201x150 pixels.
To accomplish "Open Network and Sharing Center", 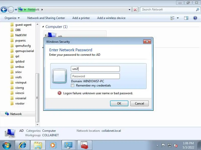I will point(46,18).
